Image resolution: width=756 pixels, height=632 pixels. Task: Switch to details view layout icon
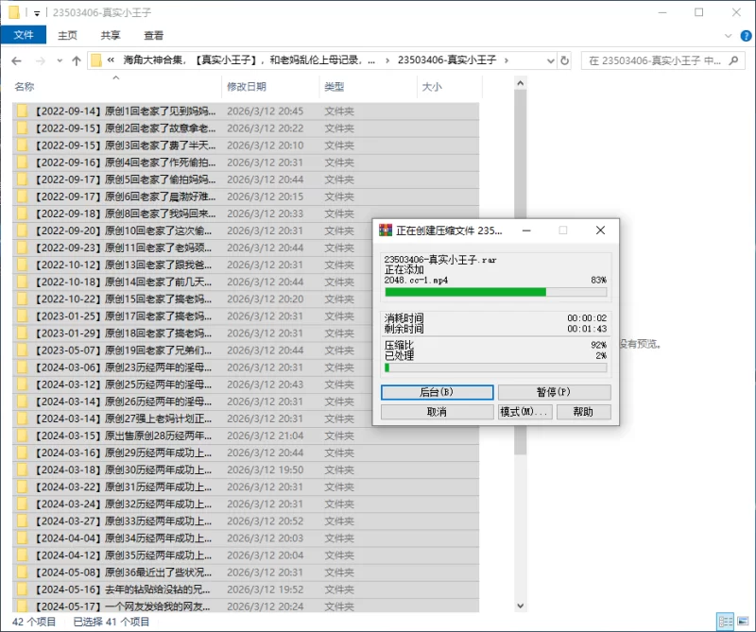click(725, 622)
